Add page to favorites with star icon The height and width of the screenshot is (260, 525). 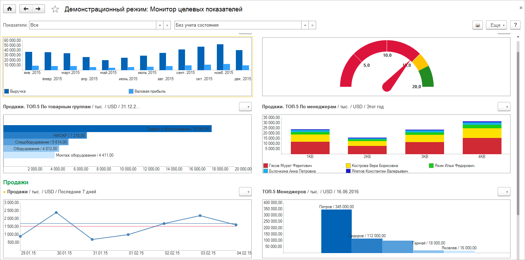[55, 9]
